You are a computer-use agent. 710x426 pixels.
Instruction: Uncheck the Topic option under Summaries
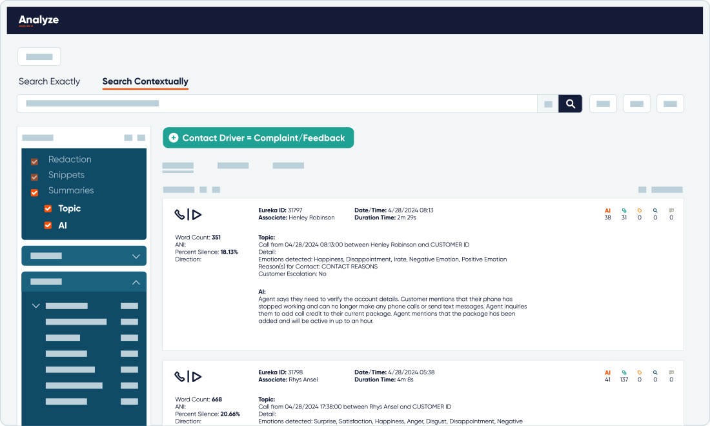[48, 208]
